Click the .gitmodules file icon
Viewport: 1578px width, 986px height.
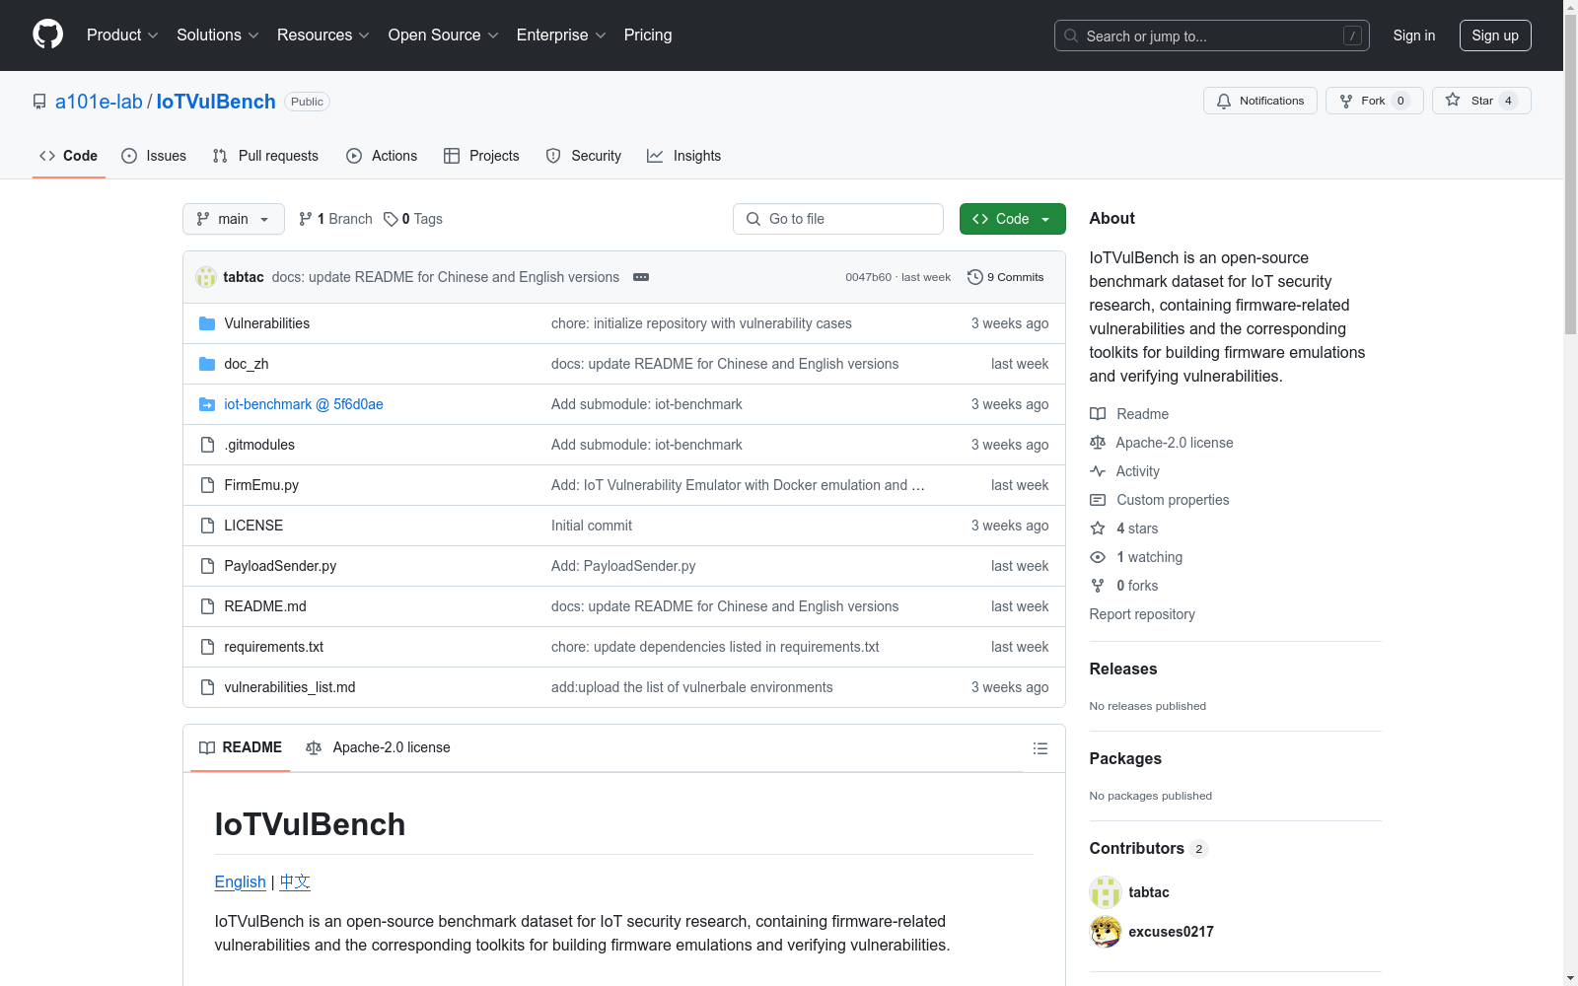click(207, 445)
